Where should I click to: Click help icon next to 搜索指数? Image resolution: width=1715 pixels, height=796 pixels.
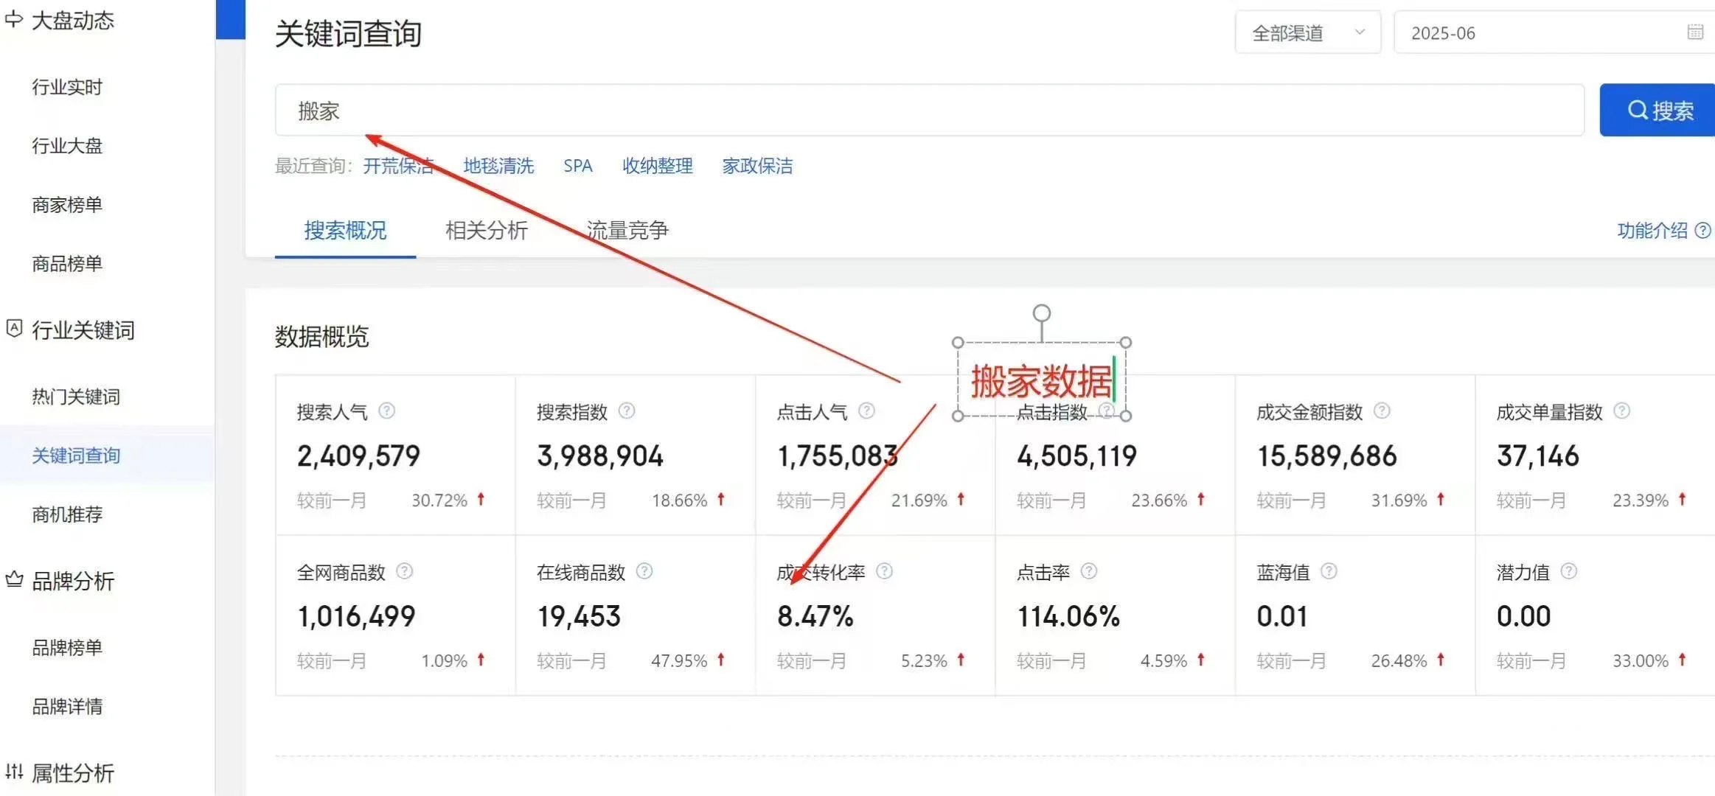(627, 411)
